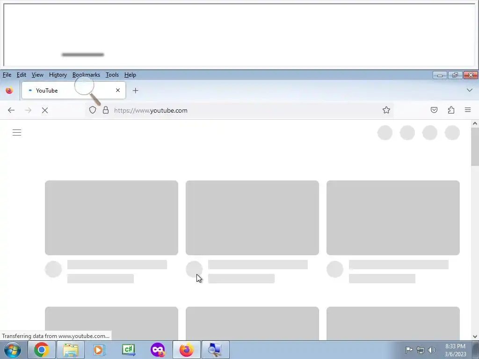Open the Extensions puzzle icon
The height and width of the screenshot is (359, 479).
451,110
